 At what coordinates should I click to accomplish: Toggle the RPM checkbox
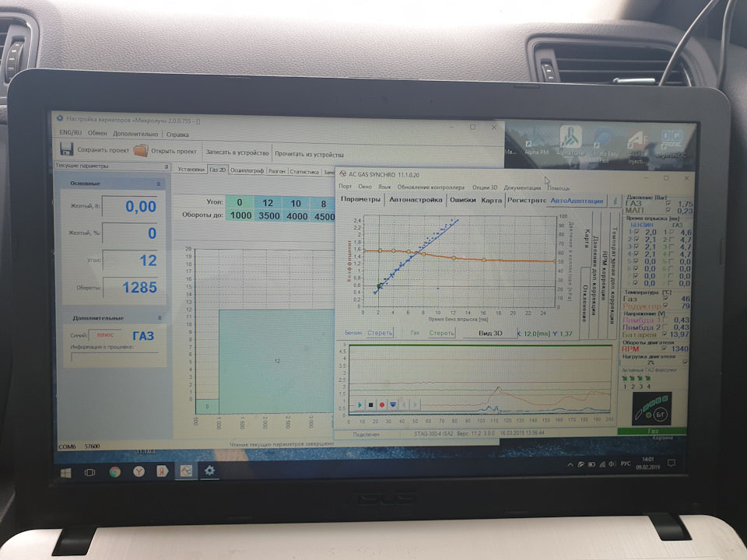tap(665, 348)
